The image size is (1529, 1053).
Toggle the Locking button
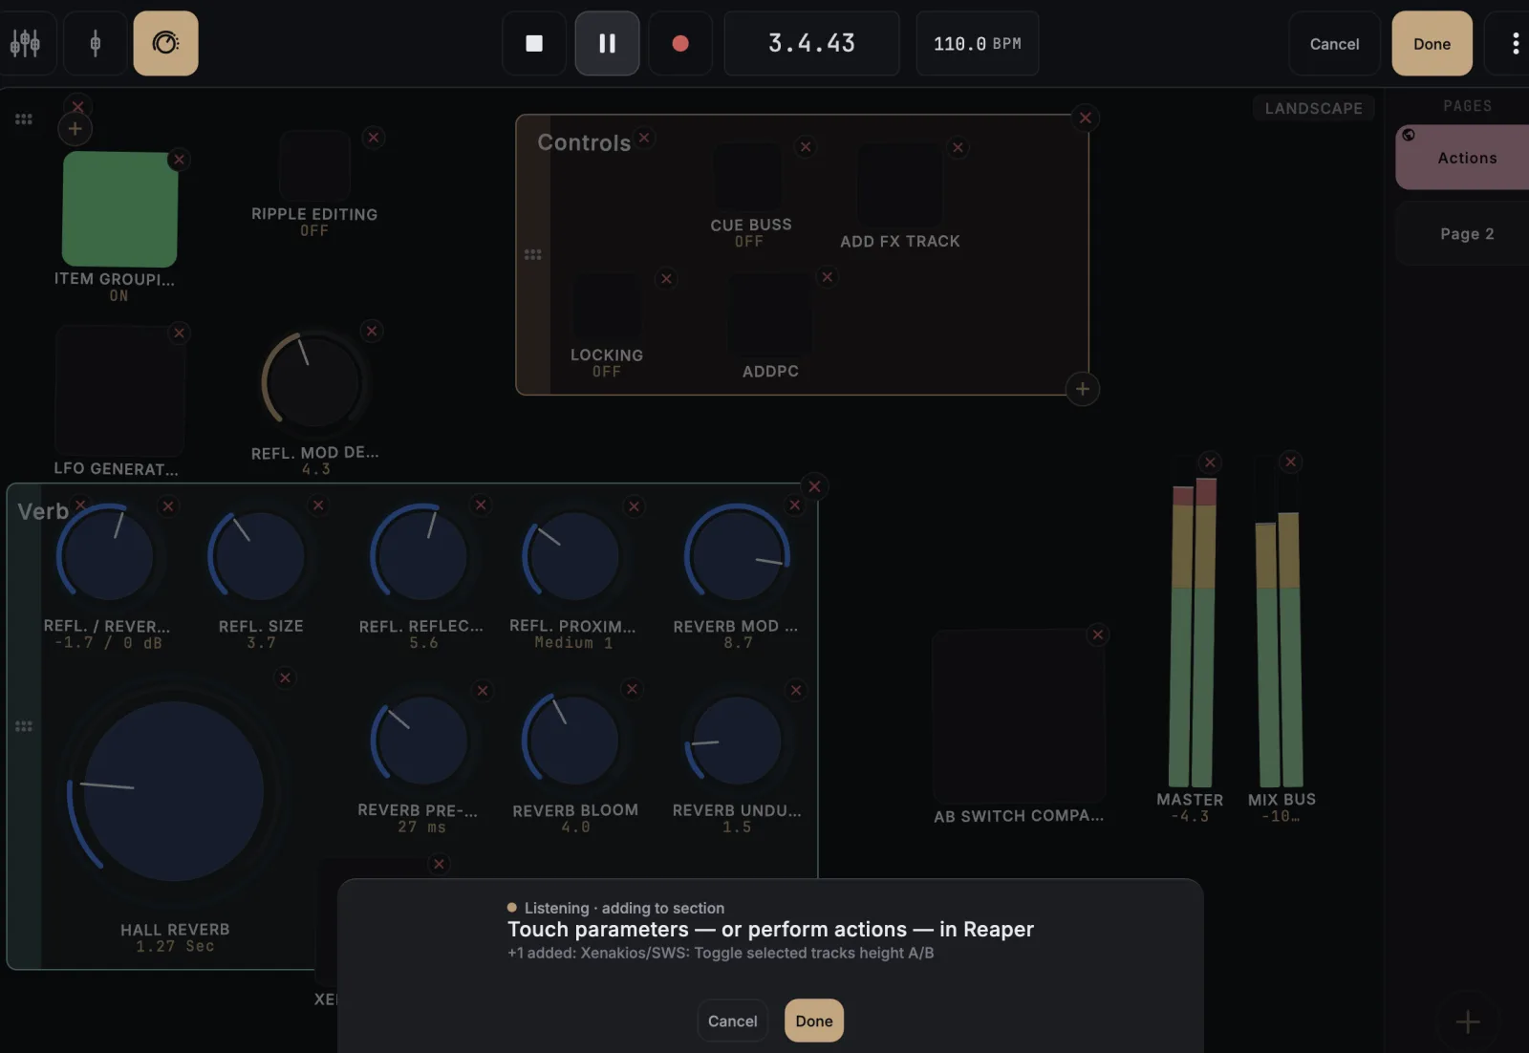[607, 308]
